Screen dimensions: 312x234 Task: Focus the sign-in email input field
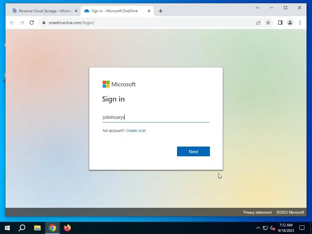[156, 117]
